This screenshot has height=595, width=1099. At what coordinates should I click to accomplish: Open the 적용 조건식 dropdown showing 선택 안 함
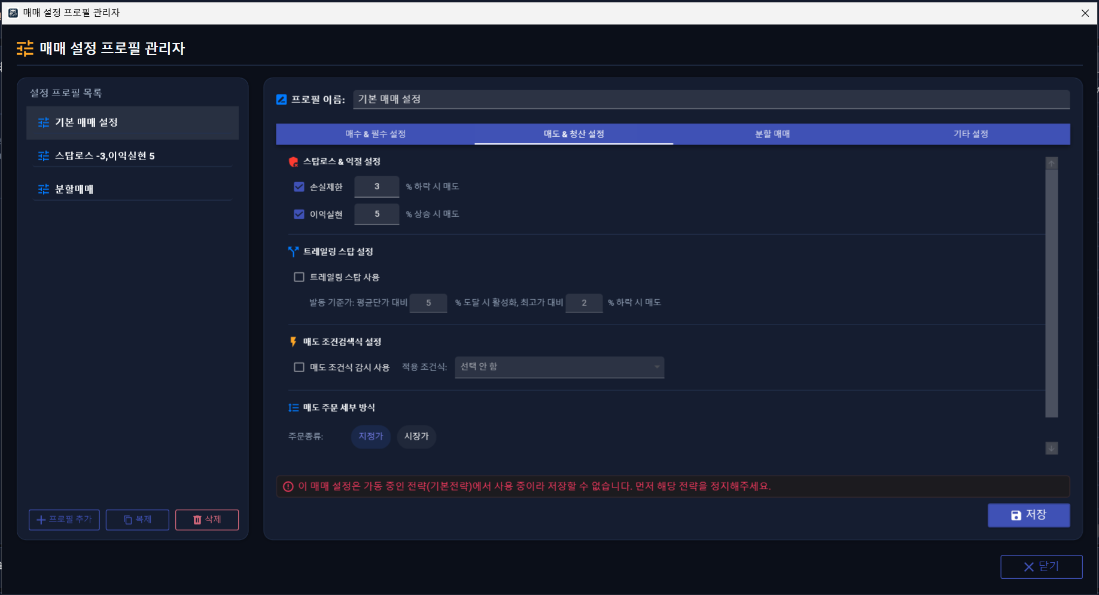coord(559,367)
